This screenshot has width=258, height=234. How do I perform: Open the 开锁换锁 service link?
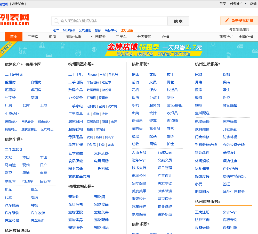tap(230, 129)
